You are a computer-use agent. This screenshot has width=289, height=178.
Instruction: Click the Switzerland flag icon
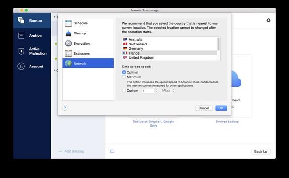point(125,44)
